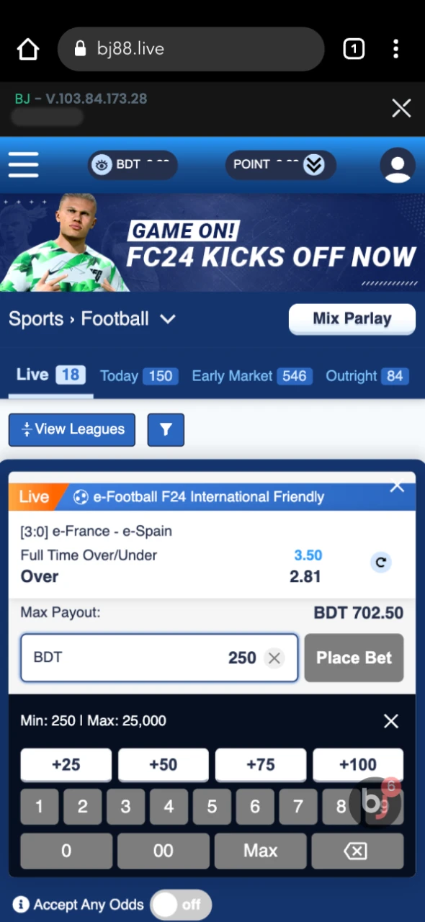Expand the POINT double-chevron dropdown
Image resolution: width=425 pixels, height=922 pixels.
(x=313, y=165)
